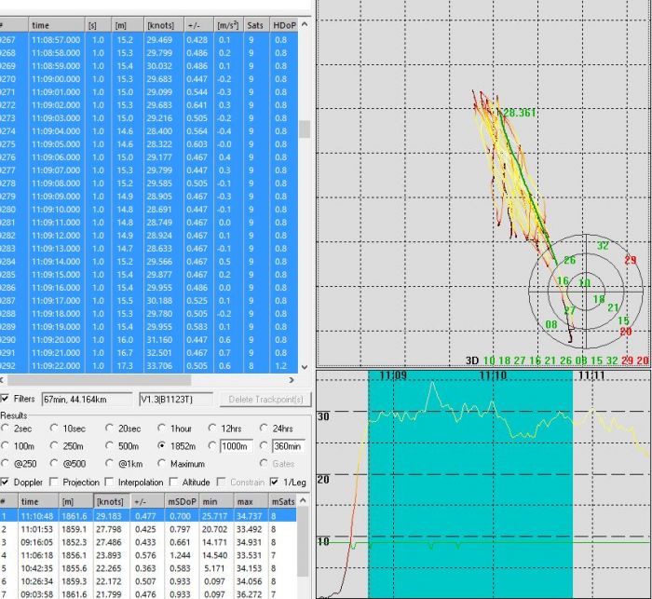Select the 2sec results radio button

coord(7,428)
